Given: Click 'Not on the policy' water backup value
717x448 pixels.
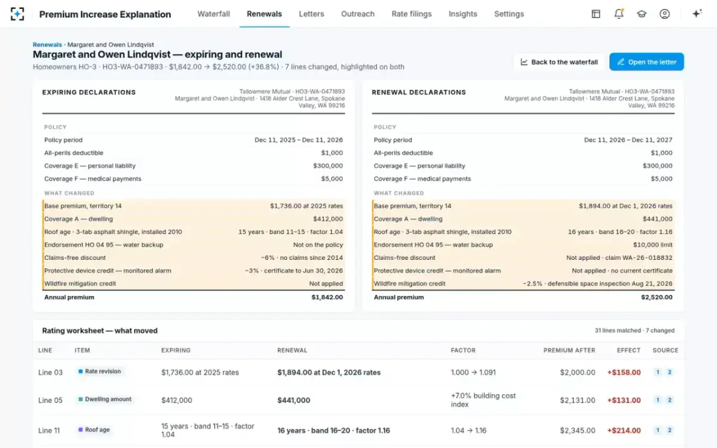Looking at the screenshot, I should click(318, 245).
